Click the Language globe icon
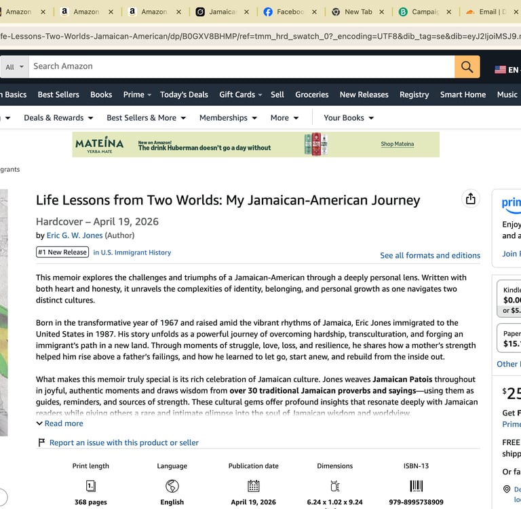 pos(172,486)
